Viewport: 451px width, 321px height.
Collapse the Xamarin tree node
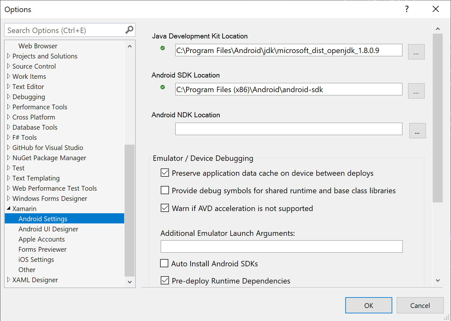pos(9,208)
